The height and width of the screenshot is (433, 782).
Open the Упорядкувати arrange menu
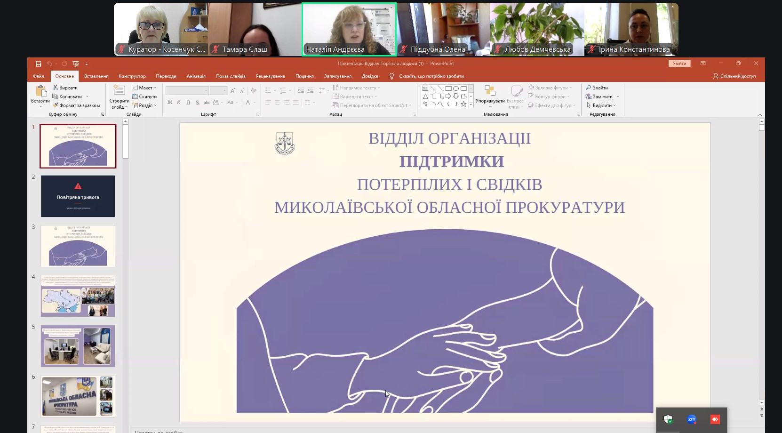490,96
